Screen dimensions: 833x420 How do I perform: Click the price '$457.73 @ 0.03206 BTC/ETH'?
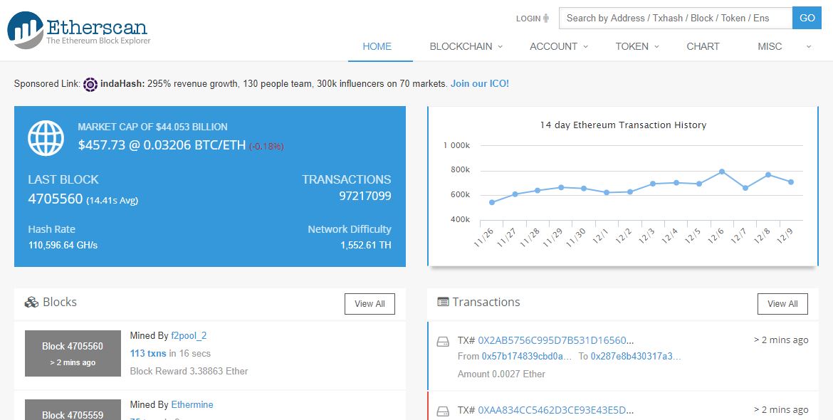click(x=162, y=145)
